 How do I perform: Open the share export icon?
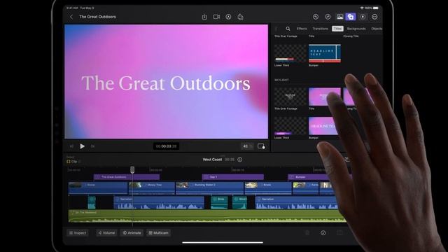[x=241, y=17]
